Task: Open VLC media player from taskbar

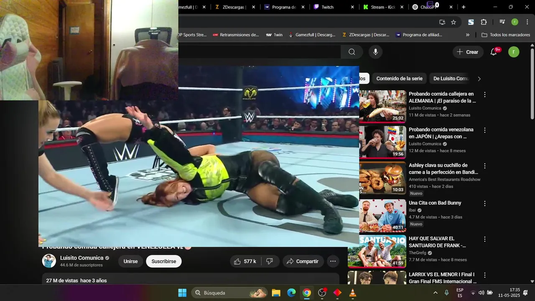Action: [353, 293]
